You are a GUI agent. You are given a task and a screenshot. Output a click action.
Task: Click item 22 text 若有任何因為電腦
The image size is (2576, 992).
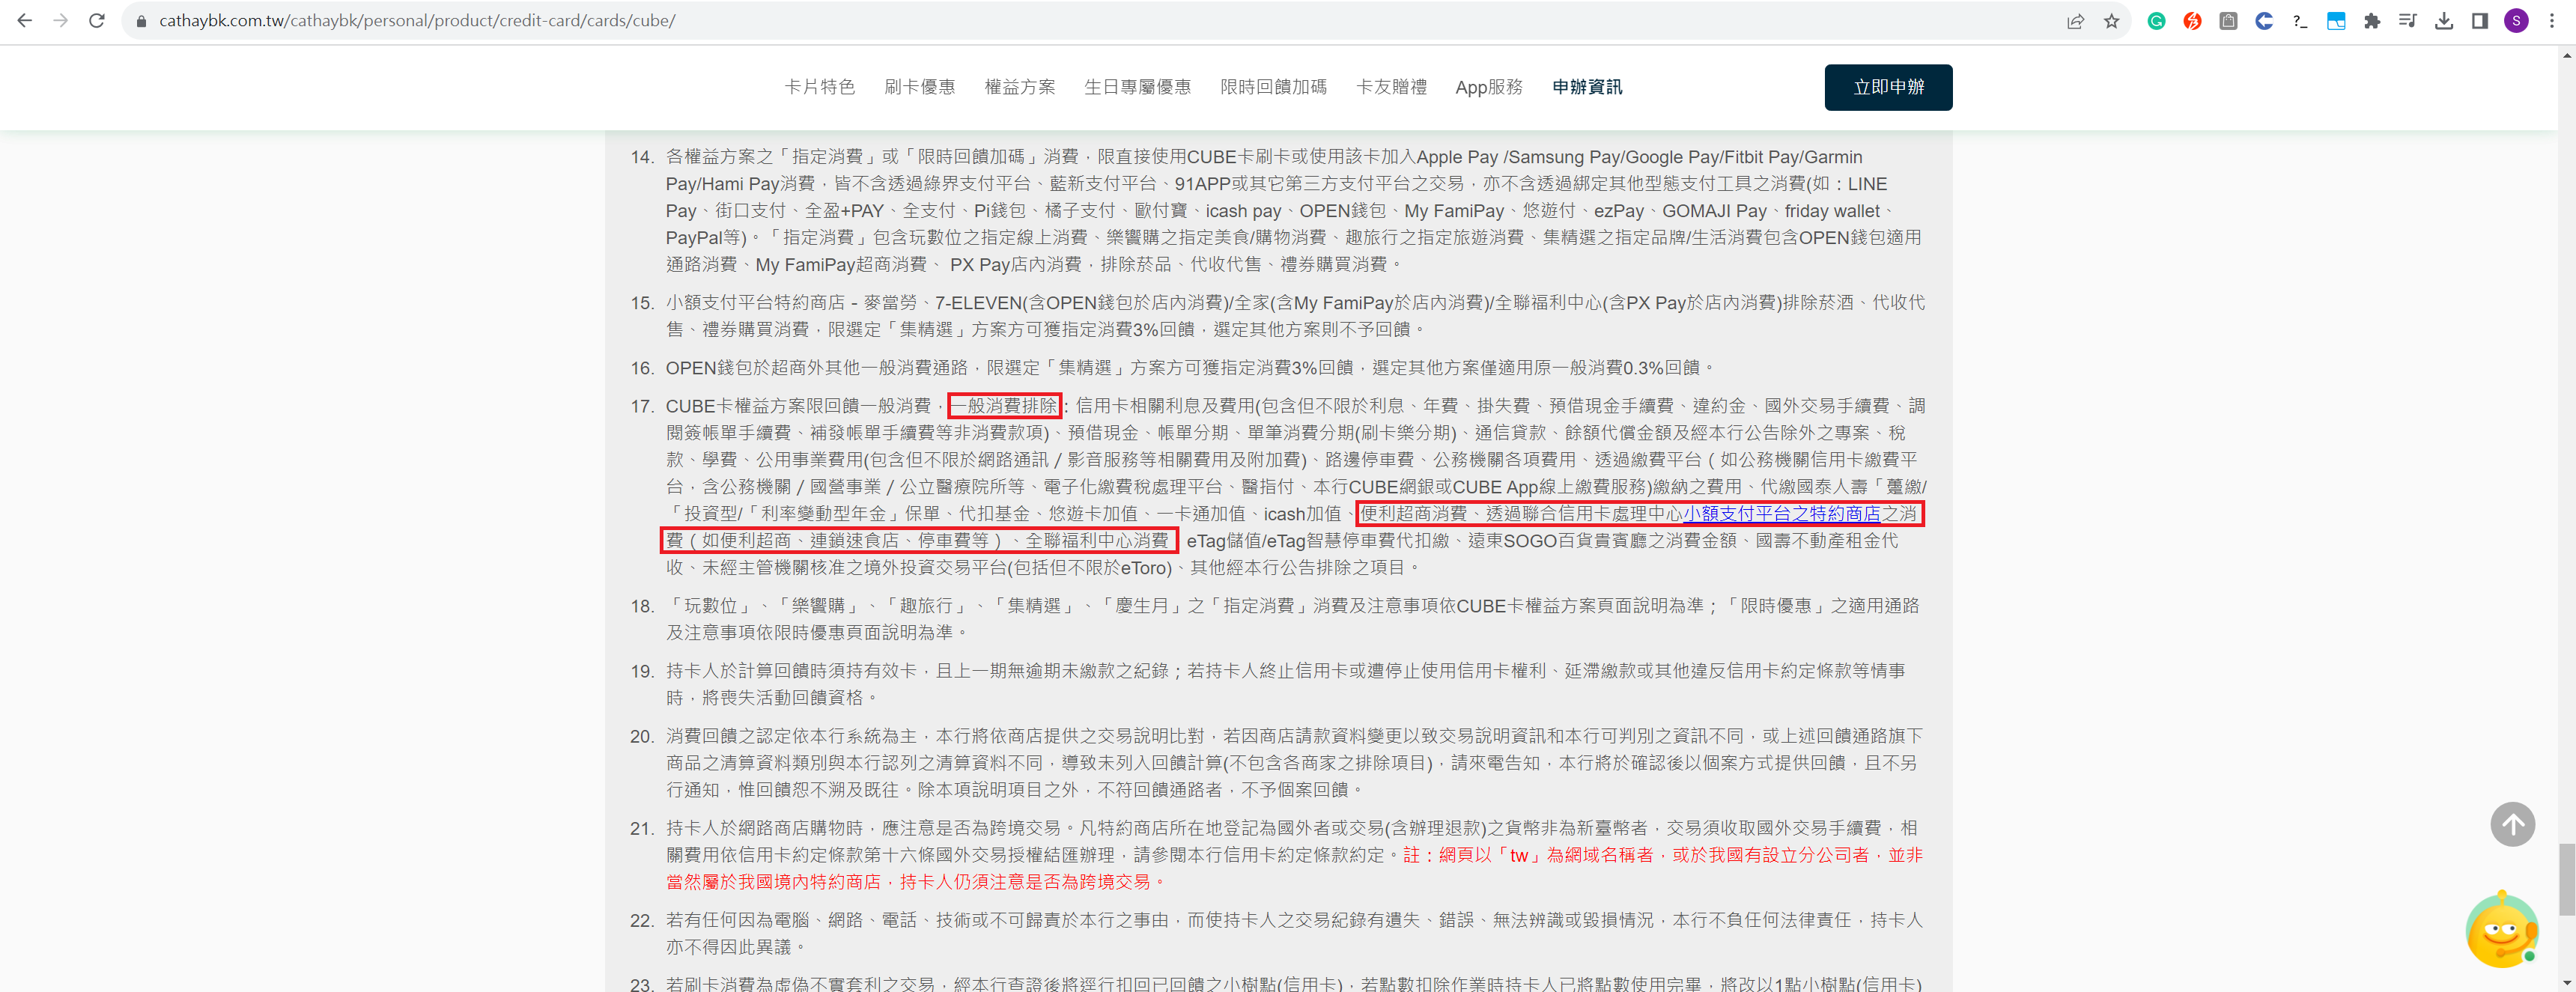(x=1294, y=933)
